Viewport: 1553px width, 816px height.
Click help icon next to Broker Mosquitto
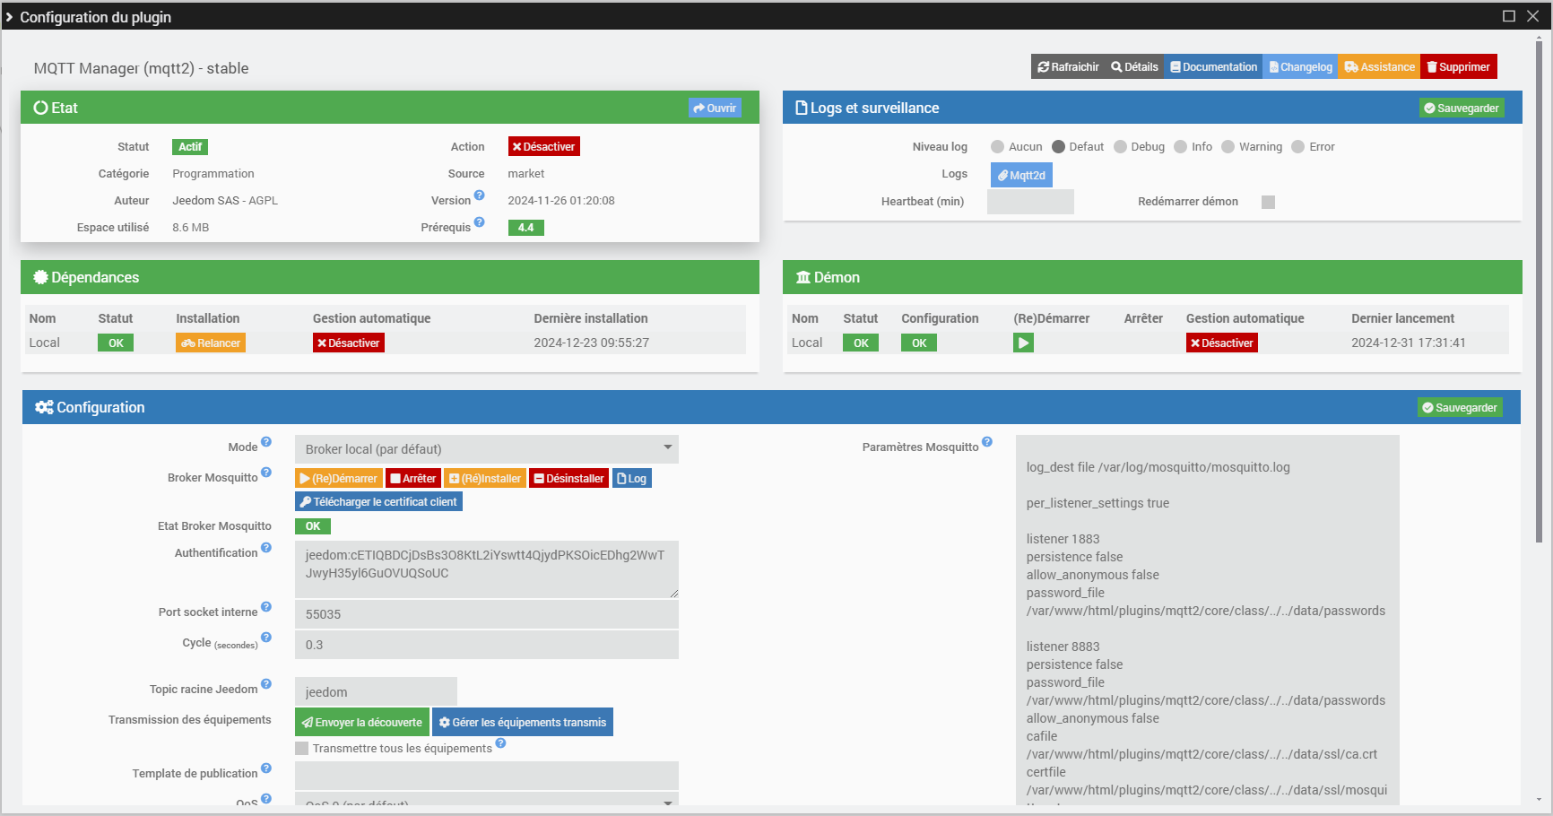266,473
